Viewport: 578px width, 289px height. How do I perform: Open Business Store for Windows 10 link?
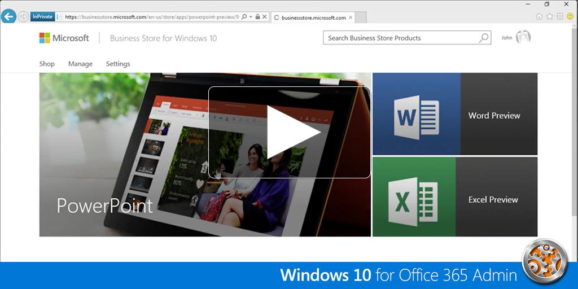(163, 38)
